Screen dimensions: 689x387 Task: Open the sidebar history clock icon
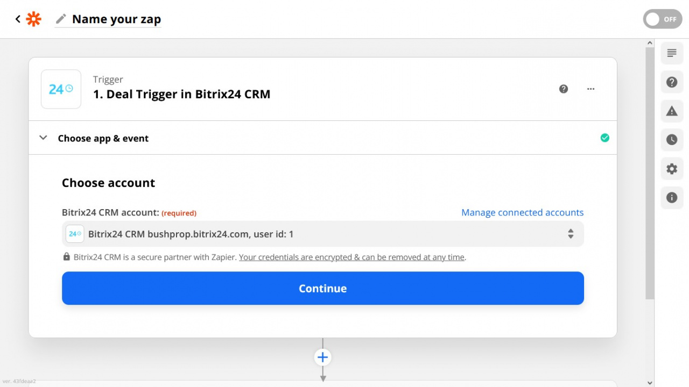(x=672, y=140)
